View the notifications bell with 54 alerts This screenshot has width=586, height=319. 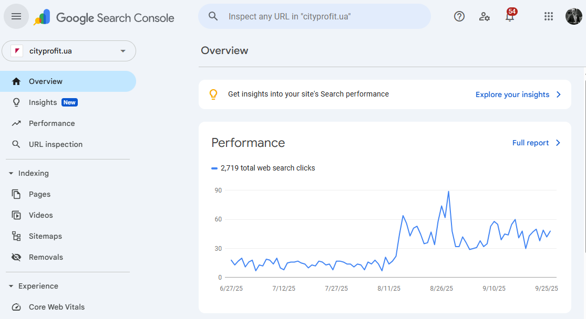[509, 17]
